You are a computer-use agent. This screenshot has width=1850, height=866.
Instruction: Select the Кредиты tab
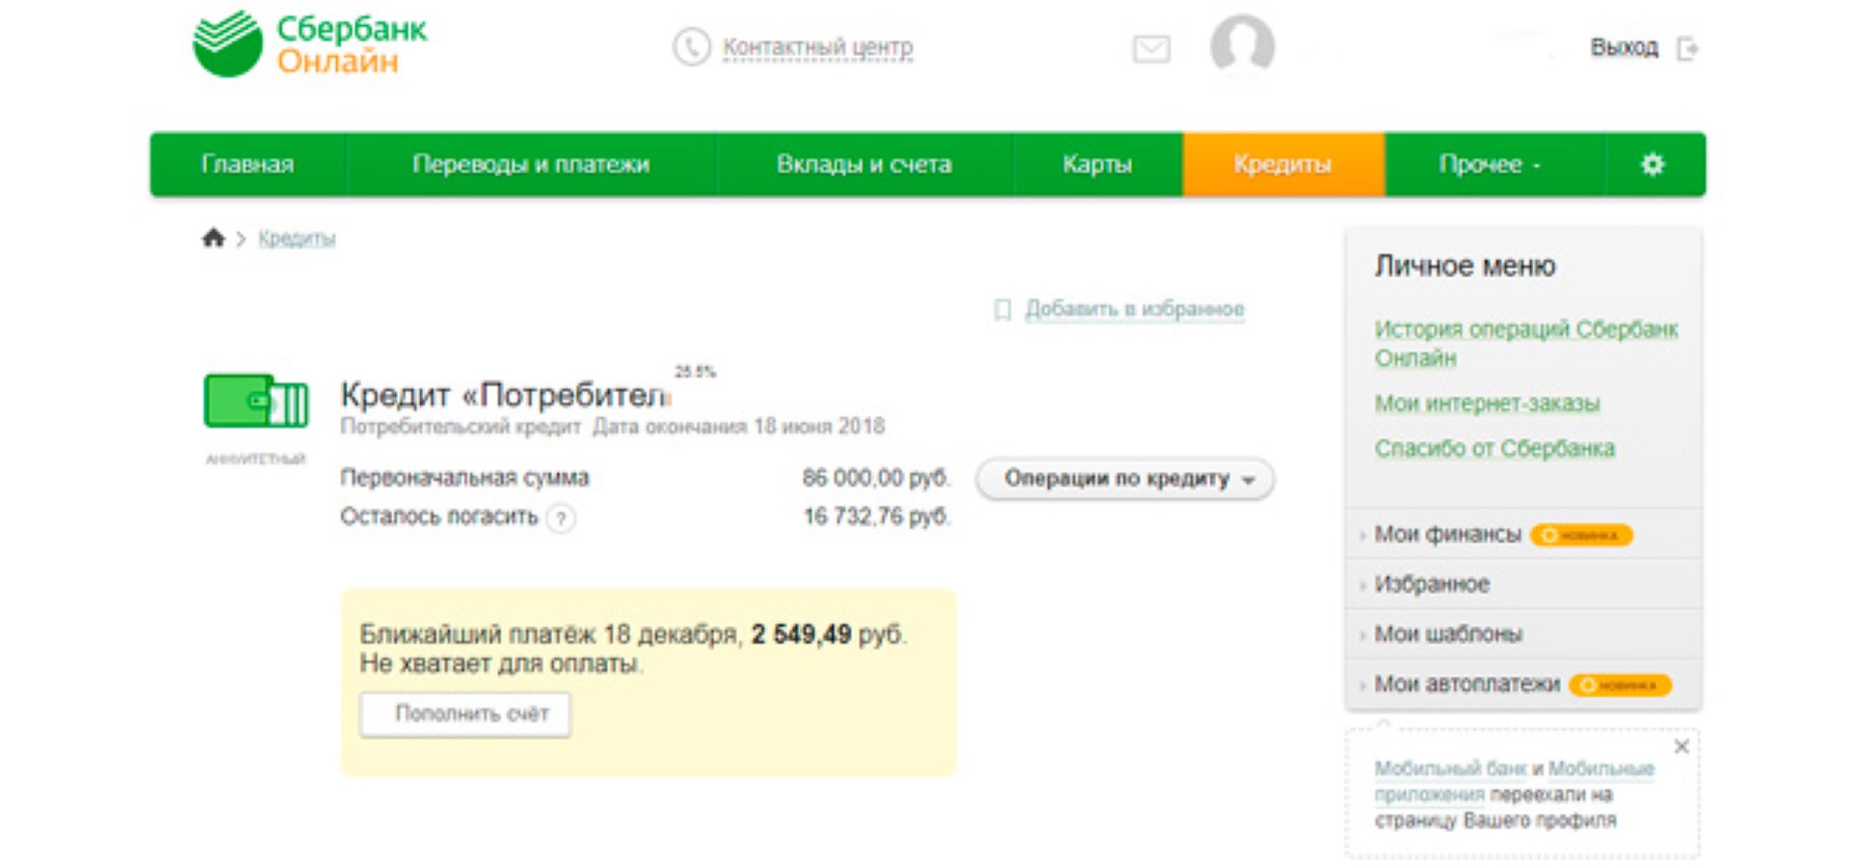(x=1283, y=165)
